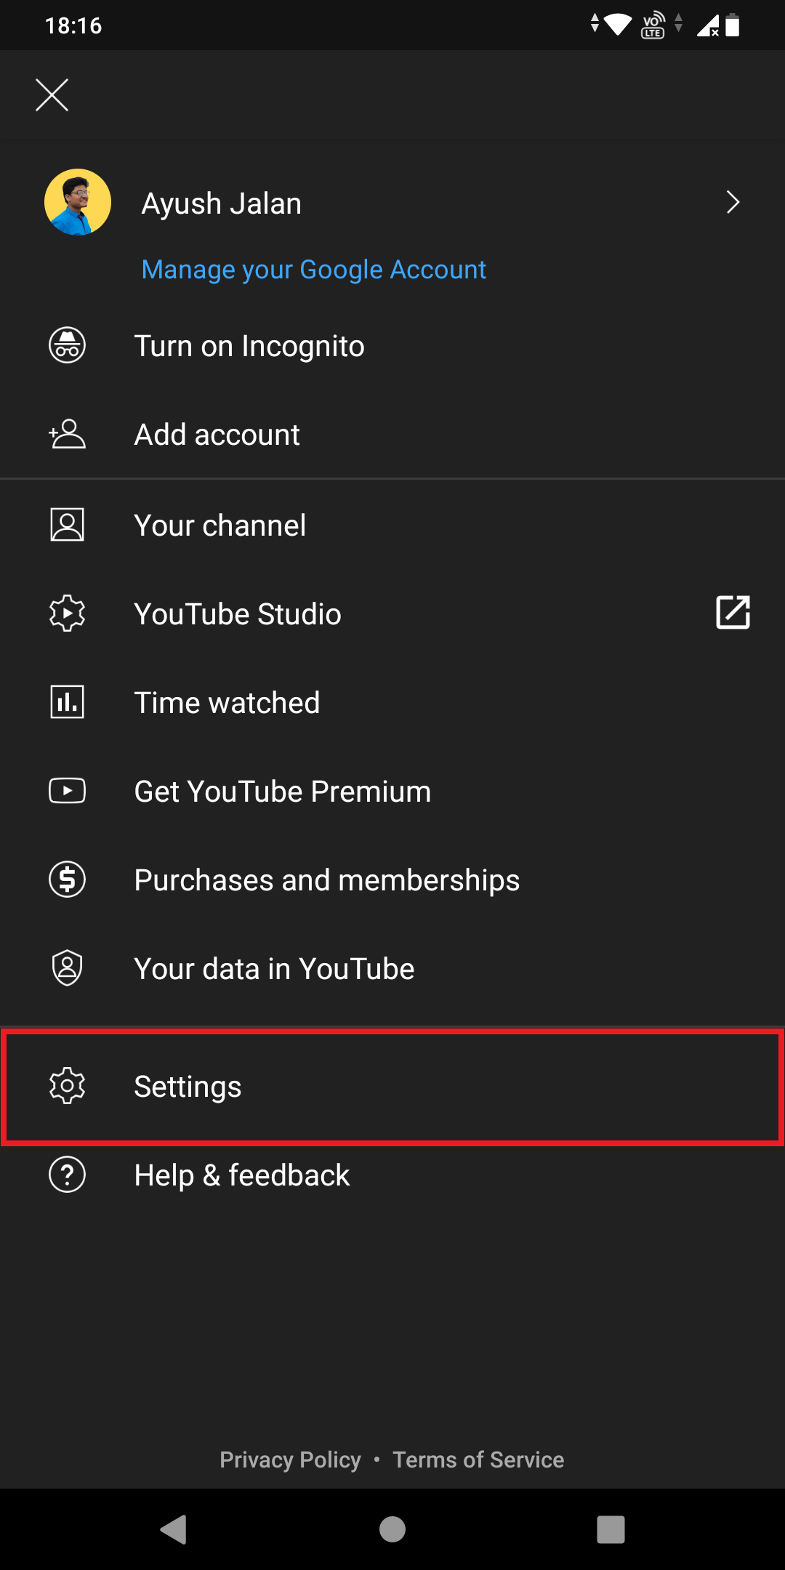Select the Turn on Incognito menu entry
Viewport: 785px width, 1570px height.
click(x=249, y=345)
